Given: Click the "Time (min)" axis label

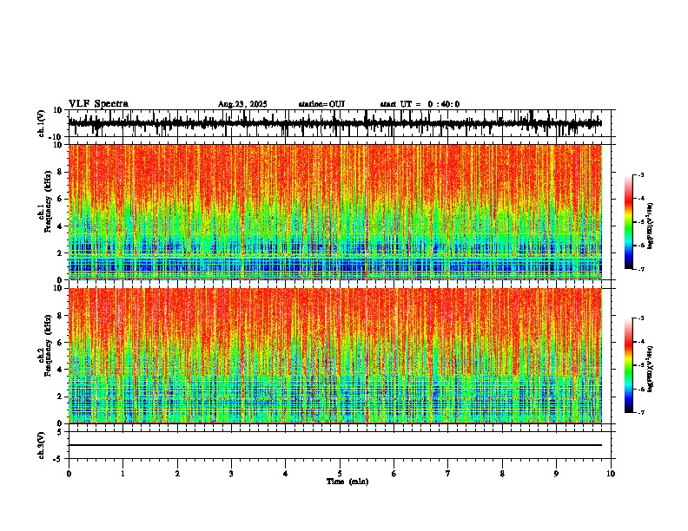Looking at the screenshot, I should tap(347, 482).
